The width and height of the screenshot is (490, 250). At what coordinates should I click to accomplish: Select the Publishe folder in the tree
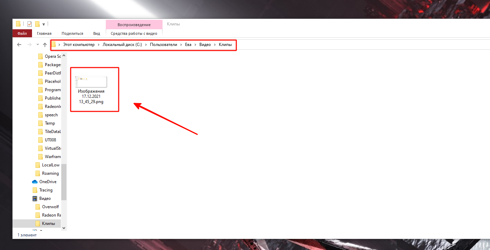click(x=49, y=98)
